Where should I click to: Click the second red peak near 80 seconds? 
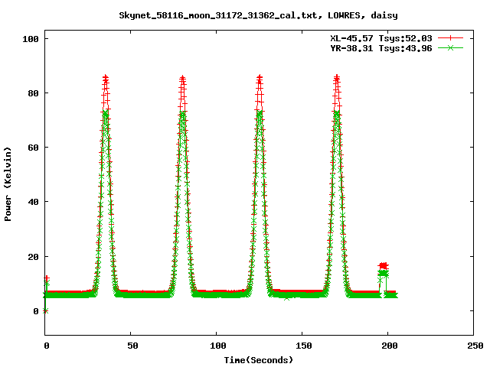[182, 78]
